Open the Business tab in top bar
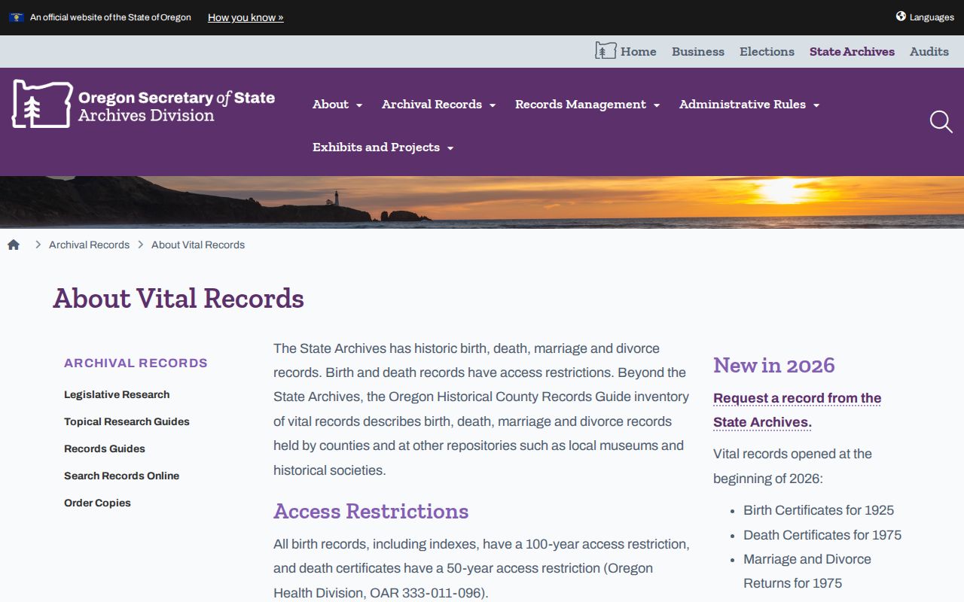Viewport: 964px width, 602px height. [698, 52]
